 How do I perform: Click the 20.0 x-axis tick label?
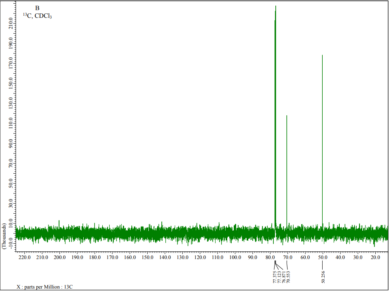point(375,257)
